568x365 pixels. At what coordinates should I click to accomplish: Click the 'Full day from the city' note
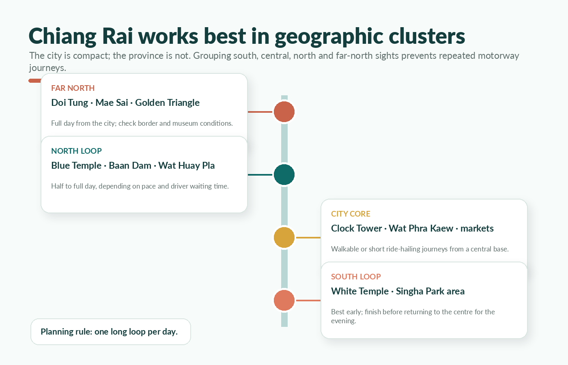click(x=142, y=123)
